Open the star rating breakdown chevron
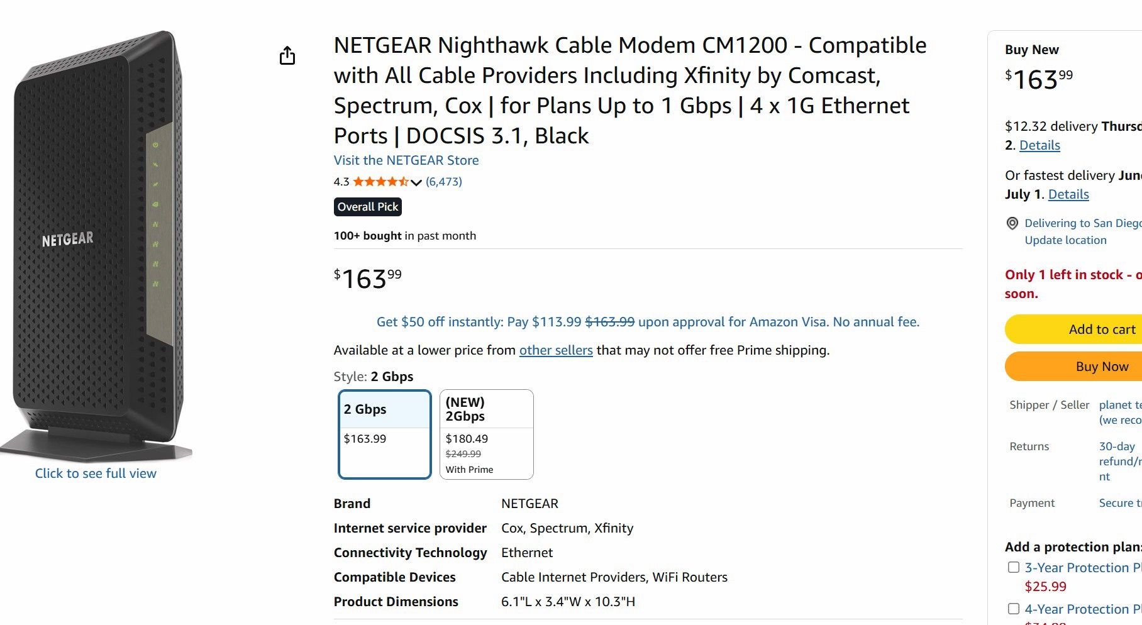The height and width of the screenshot is (625, 1142). tap(416, 182)
